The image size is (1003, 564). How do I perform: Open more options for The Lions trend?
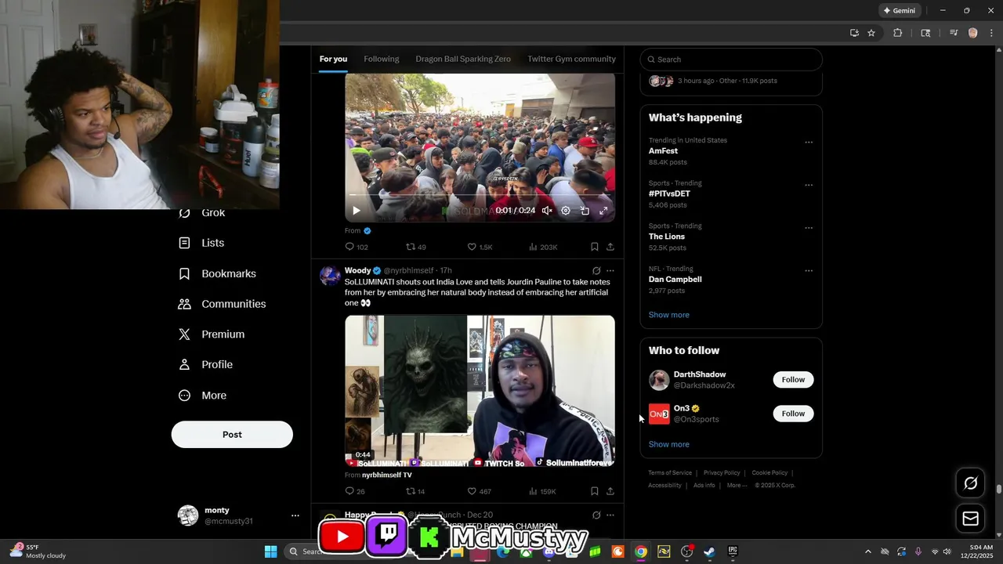809,228
